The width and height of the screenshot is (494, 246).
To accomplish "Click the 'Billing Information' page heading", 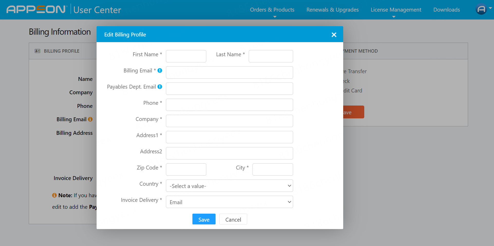I will [x=60, y=32].
